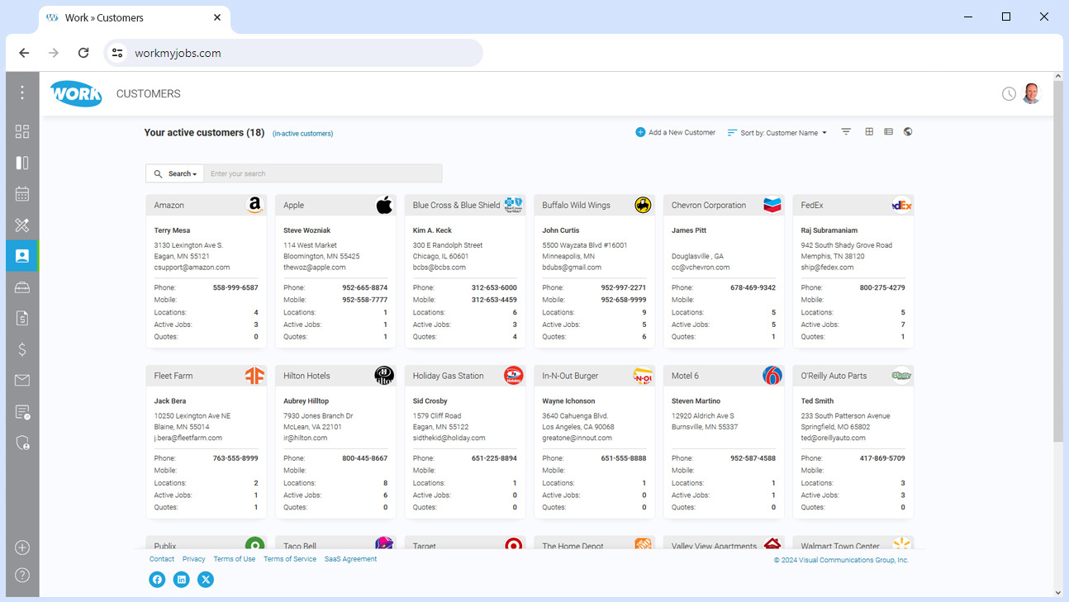Click the workmyjobs.com address bar
This screenshot has width=1069, height=602.
pyautogui.click(x=293, y=53)
